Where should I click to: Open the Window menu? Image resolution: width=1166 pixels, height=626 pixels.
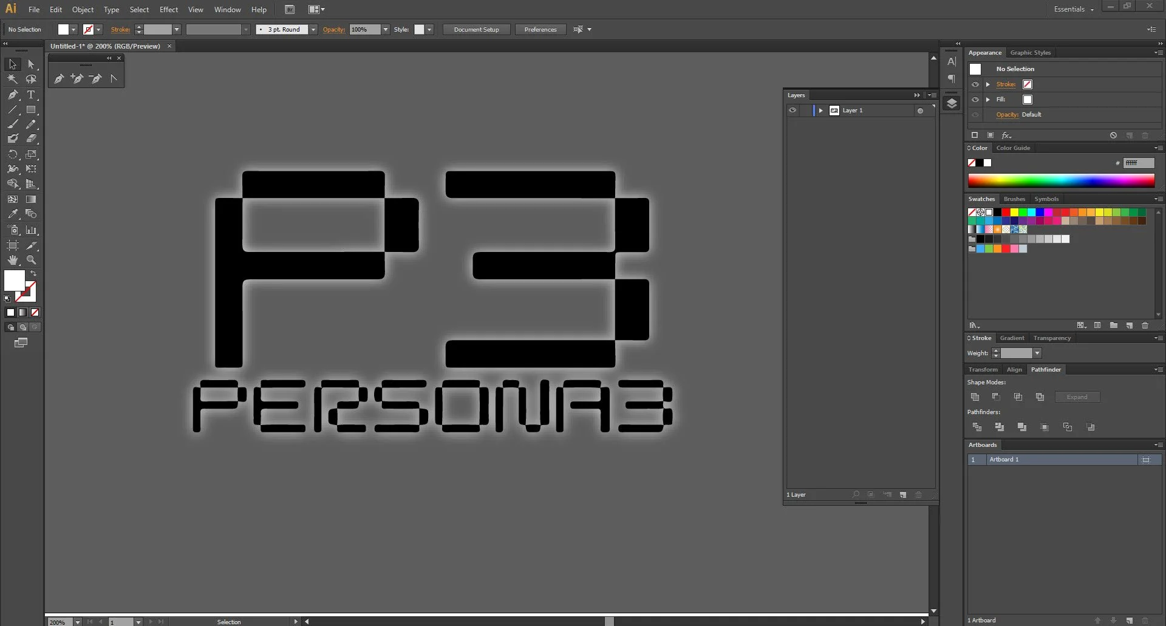click(x=227, y=10)
